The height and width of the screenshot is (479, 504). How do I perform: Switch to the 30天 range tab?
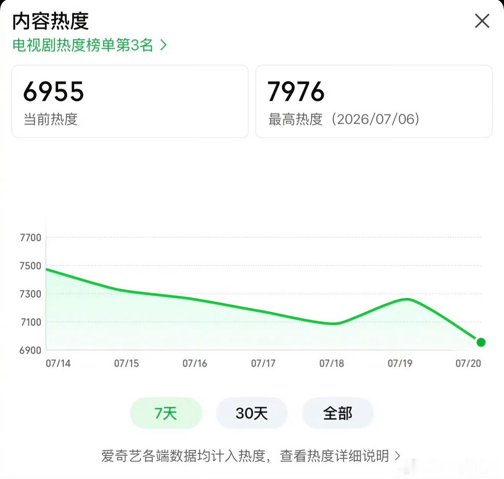[x=252, y=413]
